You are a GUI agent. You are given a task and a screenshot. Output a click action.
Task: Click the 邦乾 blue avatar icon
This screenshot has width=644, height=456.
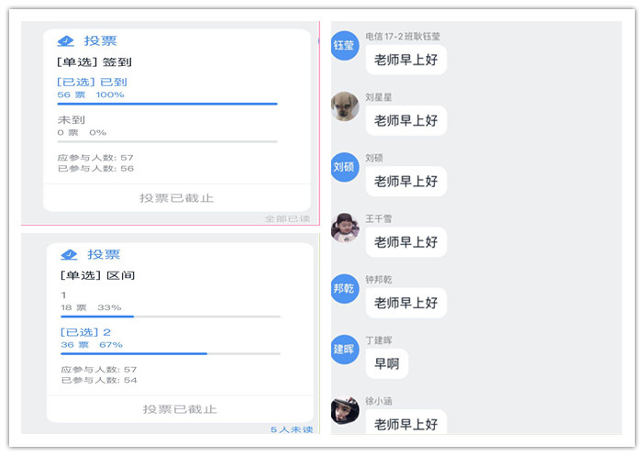[x=344, y=288]
